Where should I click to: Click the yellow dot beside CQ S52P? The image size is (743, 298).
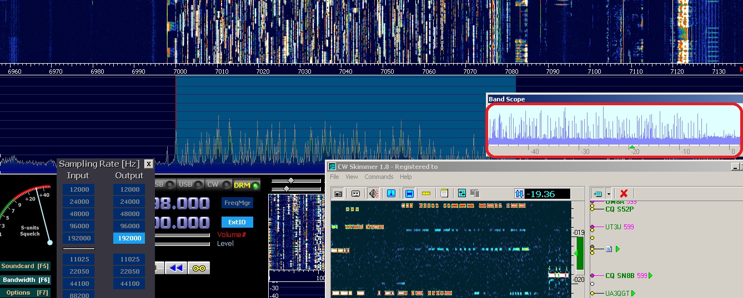(x=593, y=209)
